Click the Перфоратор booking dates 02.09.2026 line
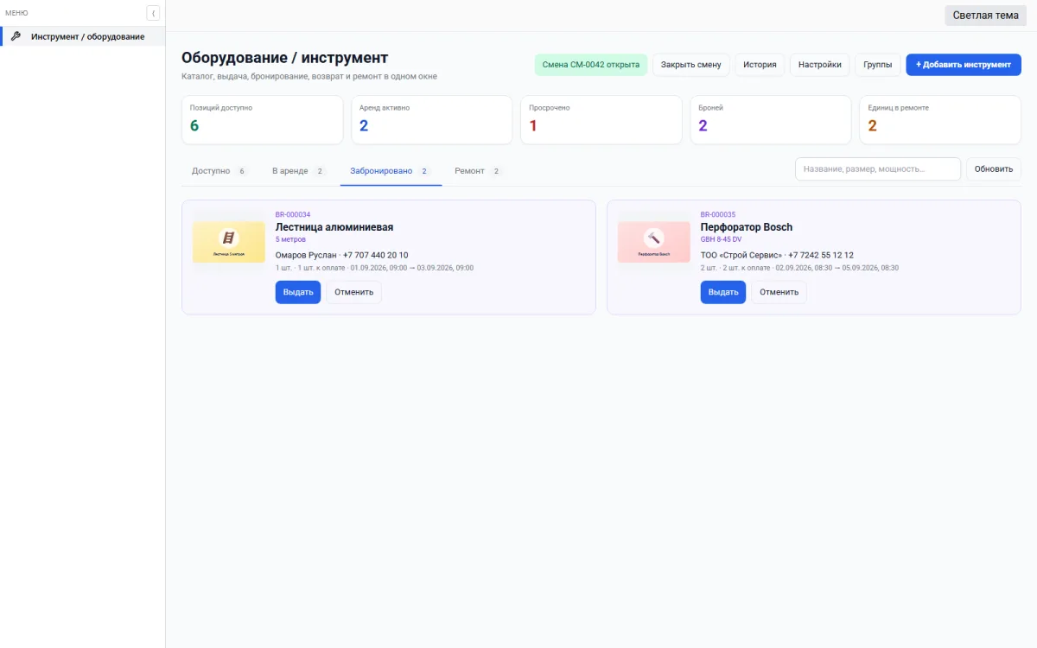Image resolution: width=1037 pixels, height=648 pixels. pos(799,268)
